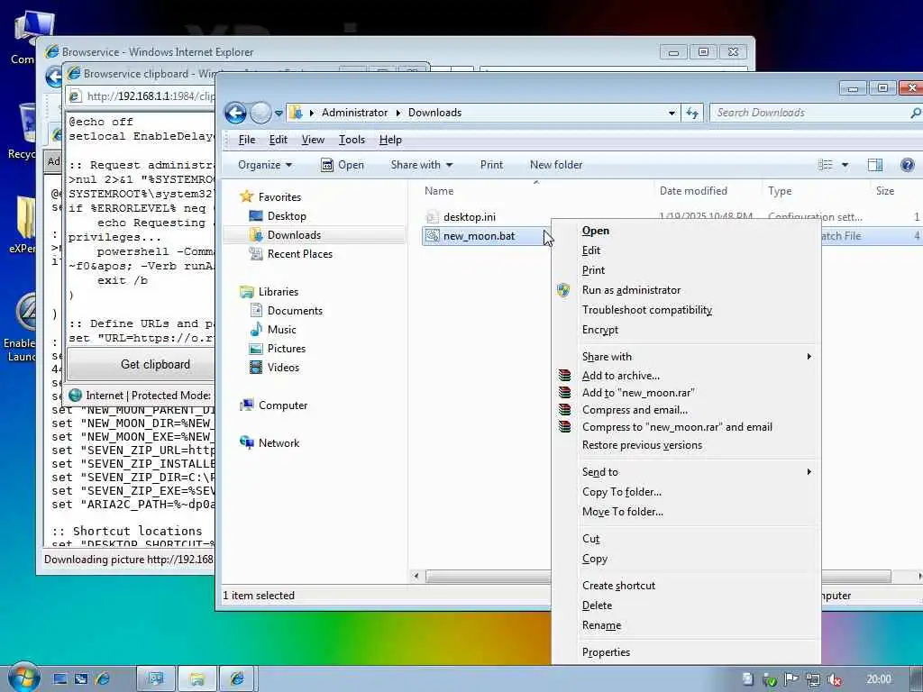Click the Explorer forward navigation arrow
Image resolution: width=923 pixels, height=692 pixels.
(260, 113)
